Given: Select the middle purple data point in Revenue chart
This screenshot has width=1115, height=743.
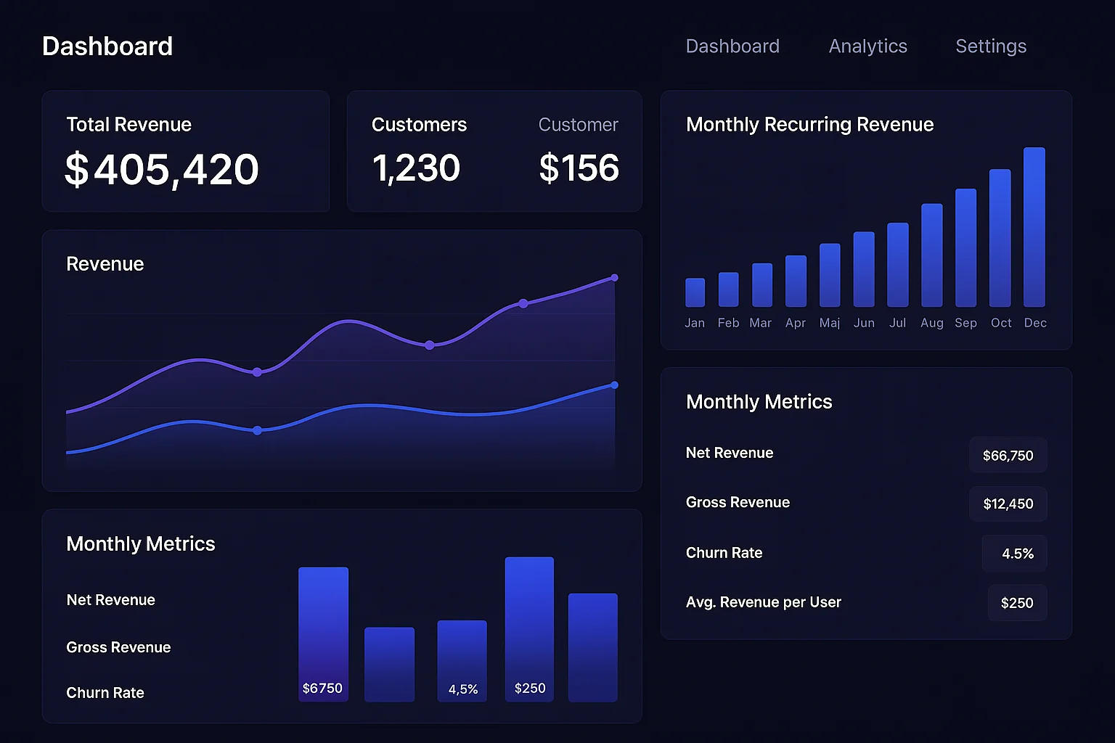Looking at the screenshot, I should [430, 345].
